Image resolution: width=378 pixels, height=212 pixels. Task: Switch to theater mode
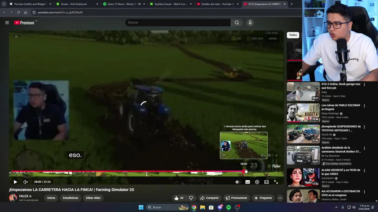coord(266,182)
